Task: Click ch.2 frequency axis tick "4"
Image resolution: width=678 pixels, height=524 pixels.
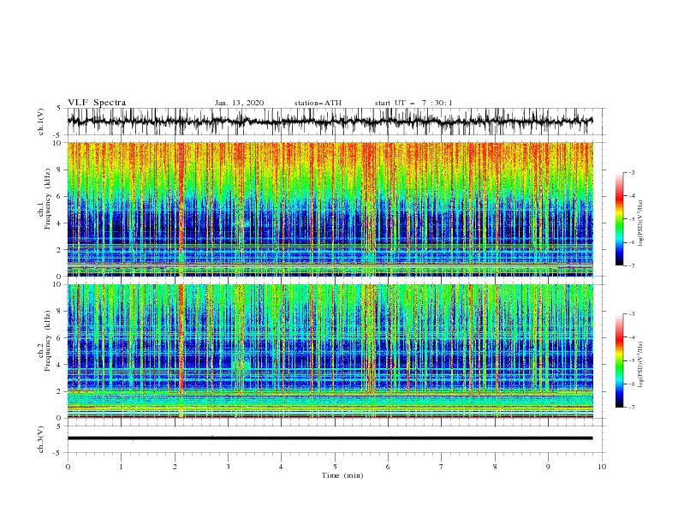Action: [59, 365]
